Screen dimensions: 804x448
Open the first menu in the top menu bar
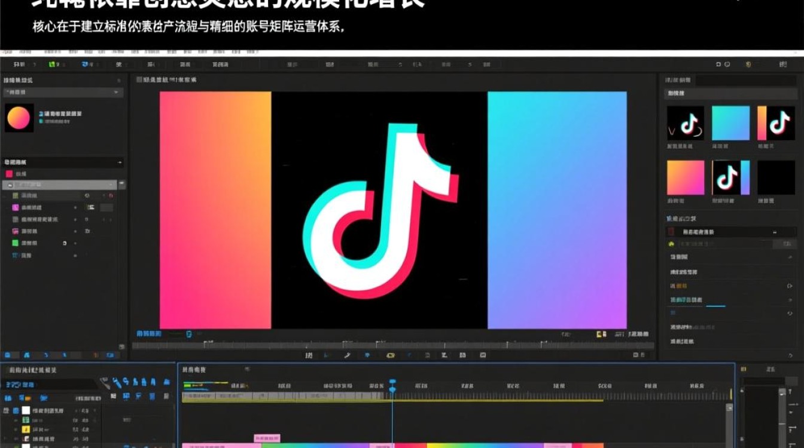click(19, 65)
